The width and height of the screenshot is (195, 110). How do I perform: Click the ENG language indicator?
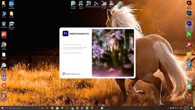click(x=181, y=108)
